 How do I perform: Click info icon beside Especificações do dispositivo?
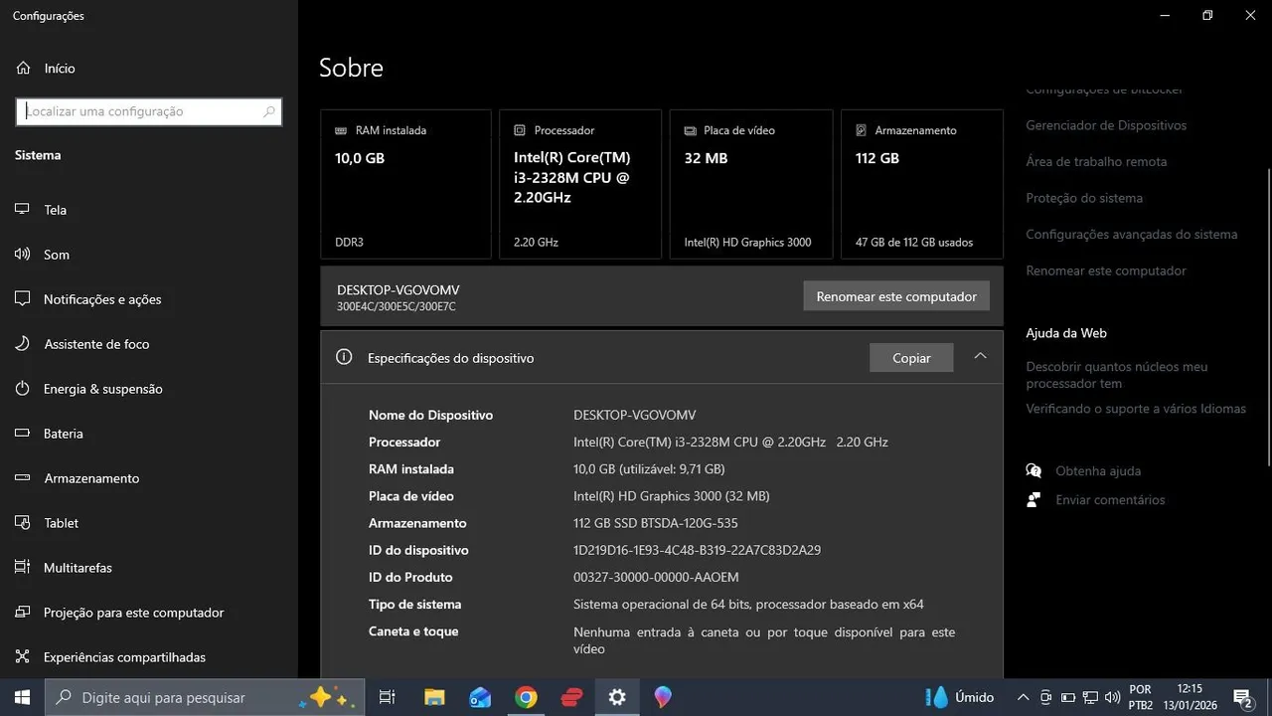[344, 357]
